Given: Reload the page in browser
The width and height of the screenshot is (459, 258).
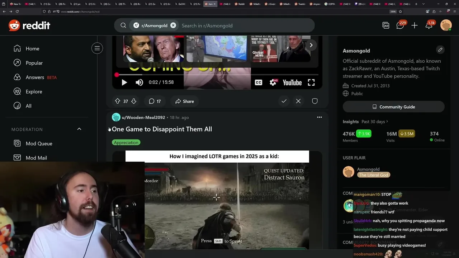Looking at the screenshot, I should tap(17, 11).
